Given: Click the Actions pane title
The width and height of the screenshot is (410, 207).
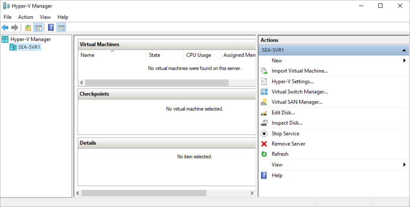Looking at the screenshot, I should (x=269, y=40).
